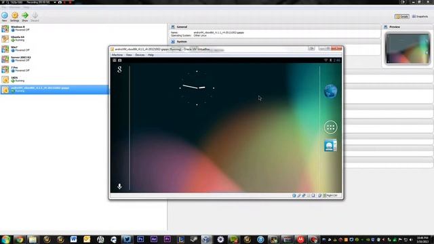Select the androVM_vbox86t virtual machine entry
The width and height of the screenshot is (434, 244).
pos(55,89)
